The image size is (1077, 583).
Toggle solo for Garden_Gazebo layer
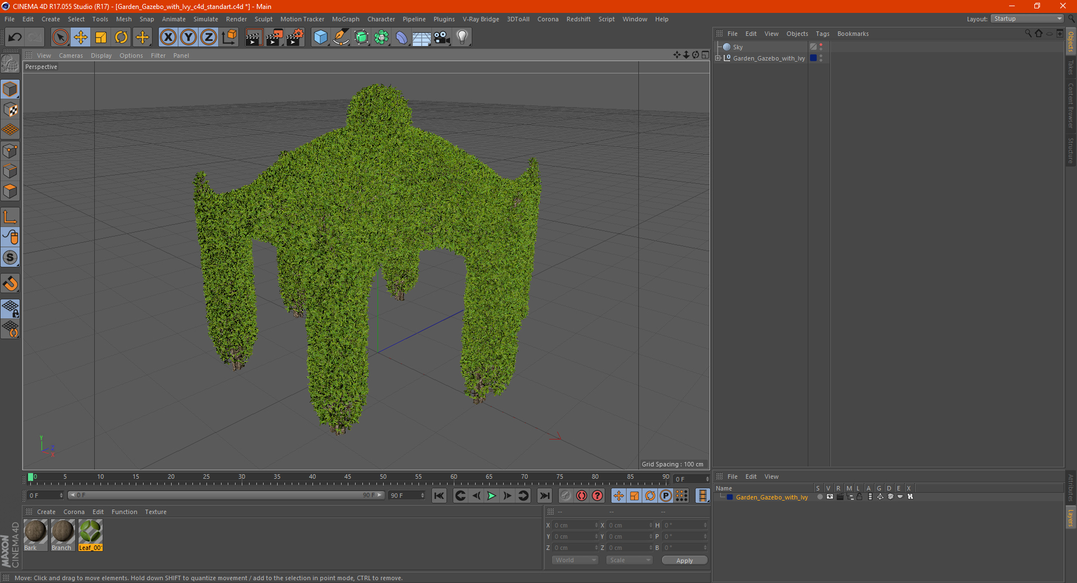coord(820,497)
